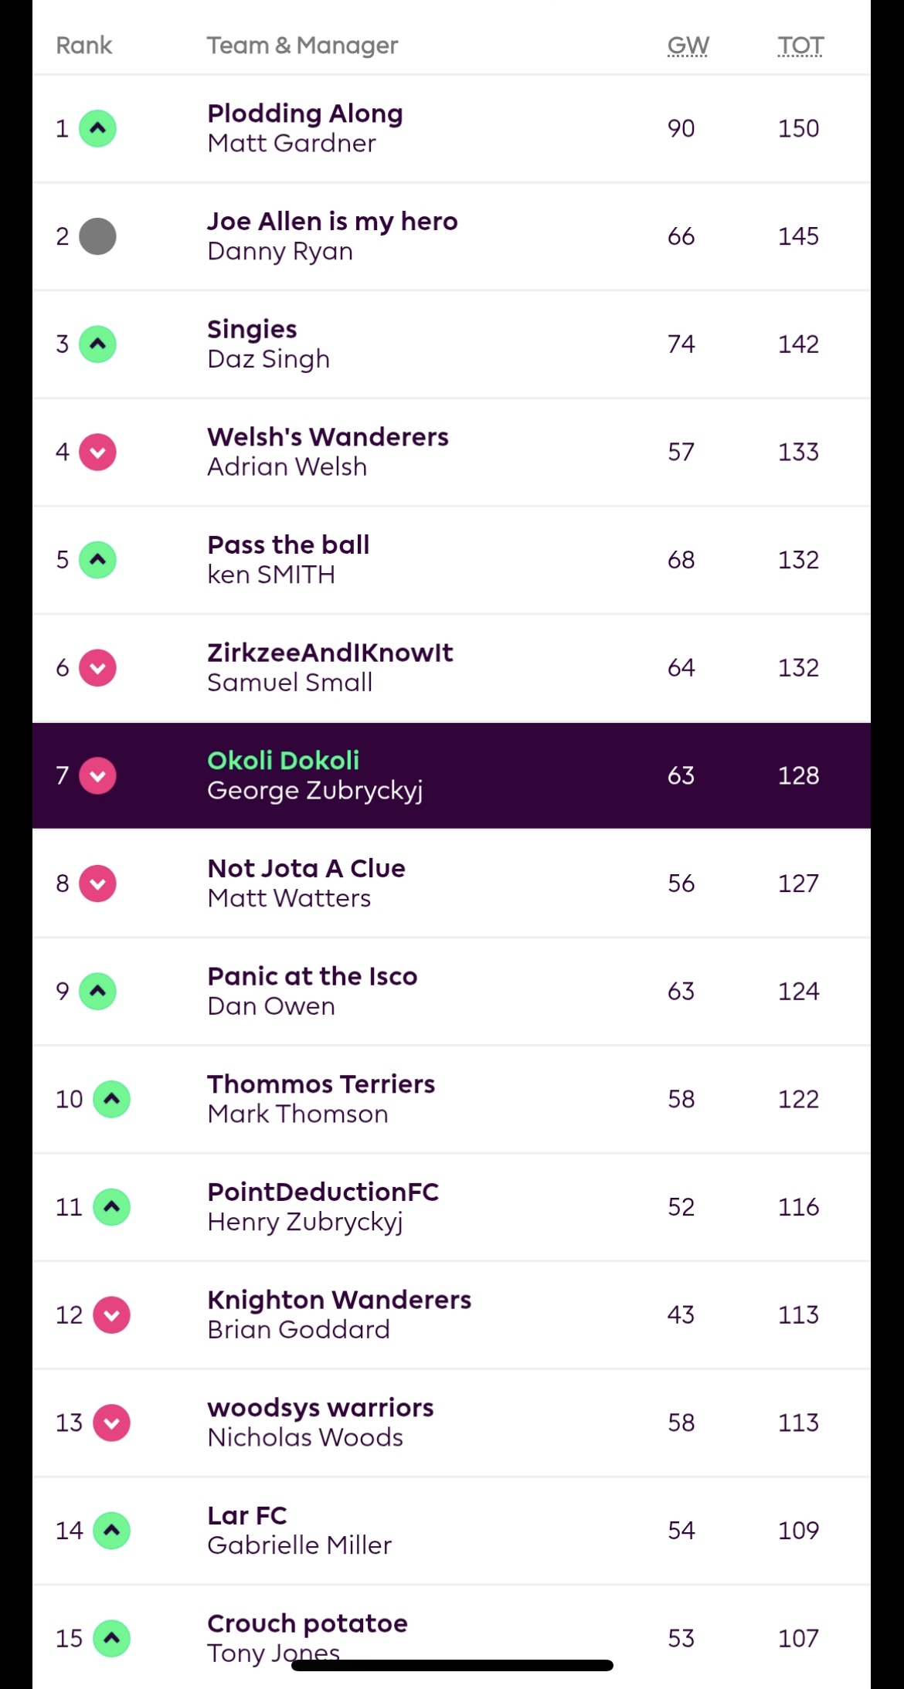View the Singies team page

point(252,329)
